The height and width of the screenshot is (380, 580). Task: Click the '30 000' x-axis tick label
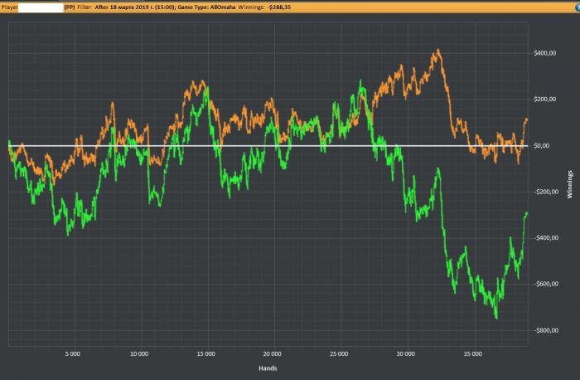pos(405,354)
